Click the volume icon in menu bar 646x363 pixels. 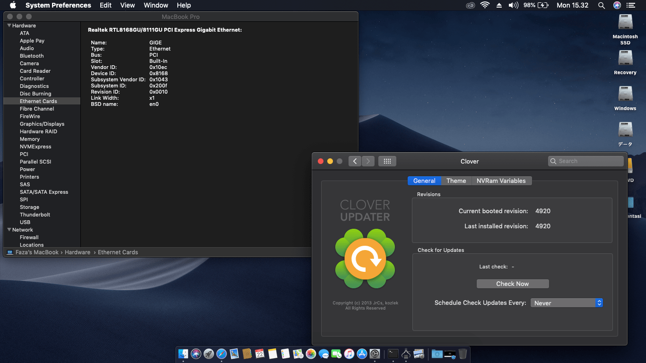(513, 5)
